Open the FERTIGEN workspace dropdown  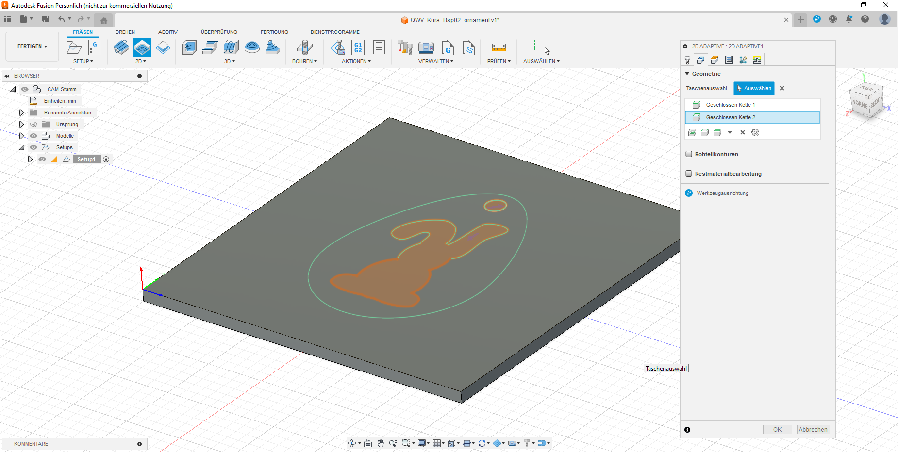(32, 47)
